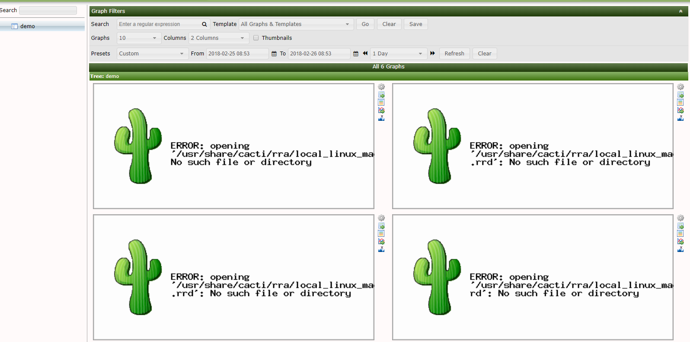
Task: Focus the sidebar Search field
Action: pos(48,10)
